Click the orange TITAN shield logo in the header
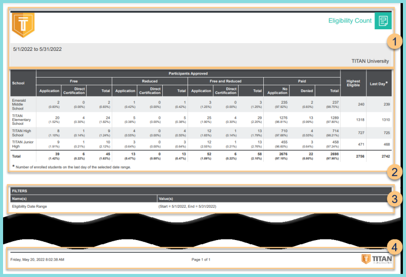The image size is (406, 277). pos(23,25)
